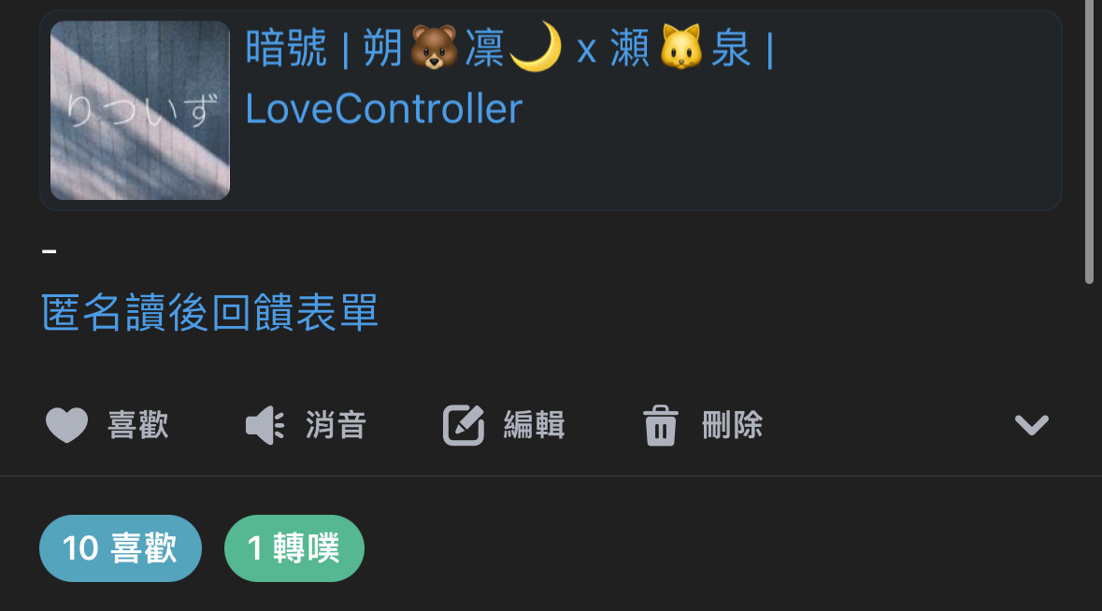This screenshot has width=1102, height=611.
Task: Expand more options with the chevron arrow
Action: [x=1031, y=425]
